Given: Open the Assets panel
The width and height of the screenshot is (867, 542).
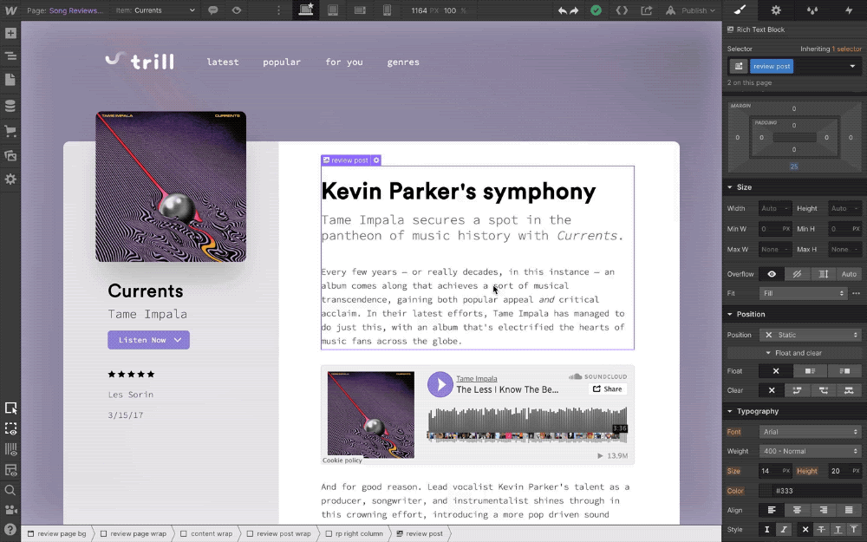Looking at the screenshot, I should [10, 155].
